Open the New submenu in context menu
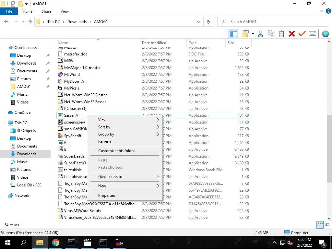The width and height of the screenshot is (332, 249). (125, 186)
